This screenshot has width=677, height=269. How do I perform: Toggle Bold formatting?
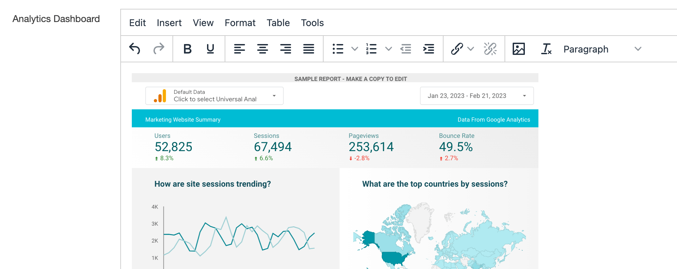(187, 49)
